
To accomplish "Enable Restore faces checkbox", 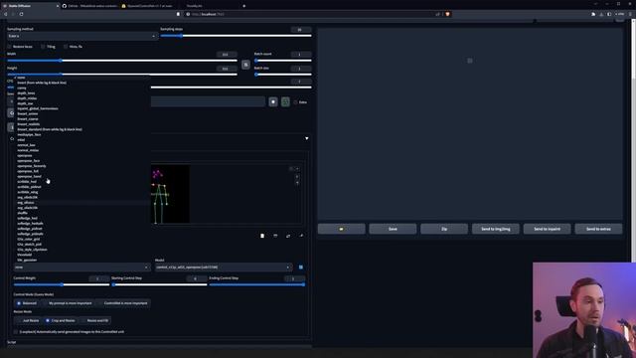I will click(x=10, y=47).
